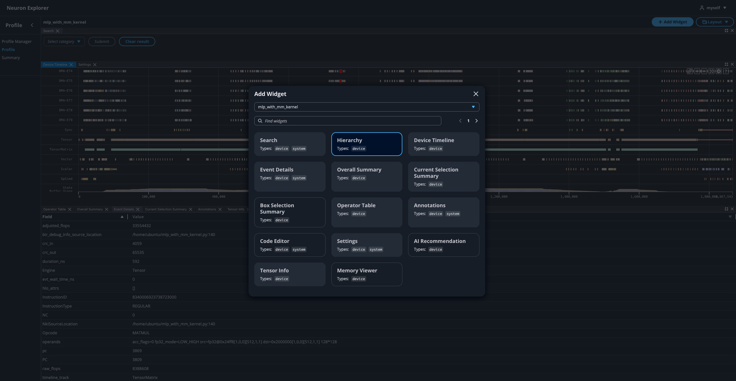Click timeline zoom in plus icon
The height and width of the screenshot is (381, 736).
(697, 71)
